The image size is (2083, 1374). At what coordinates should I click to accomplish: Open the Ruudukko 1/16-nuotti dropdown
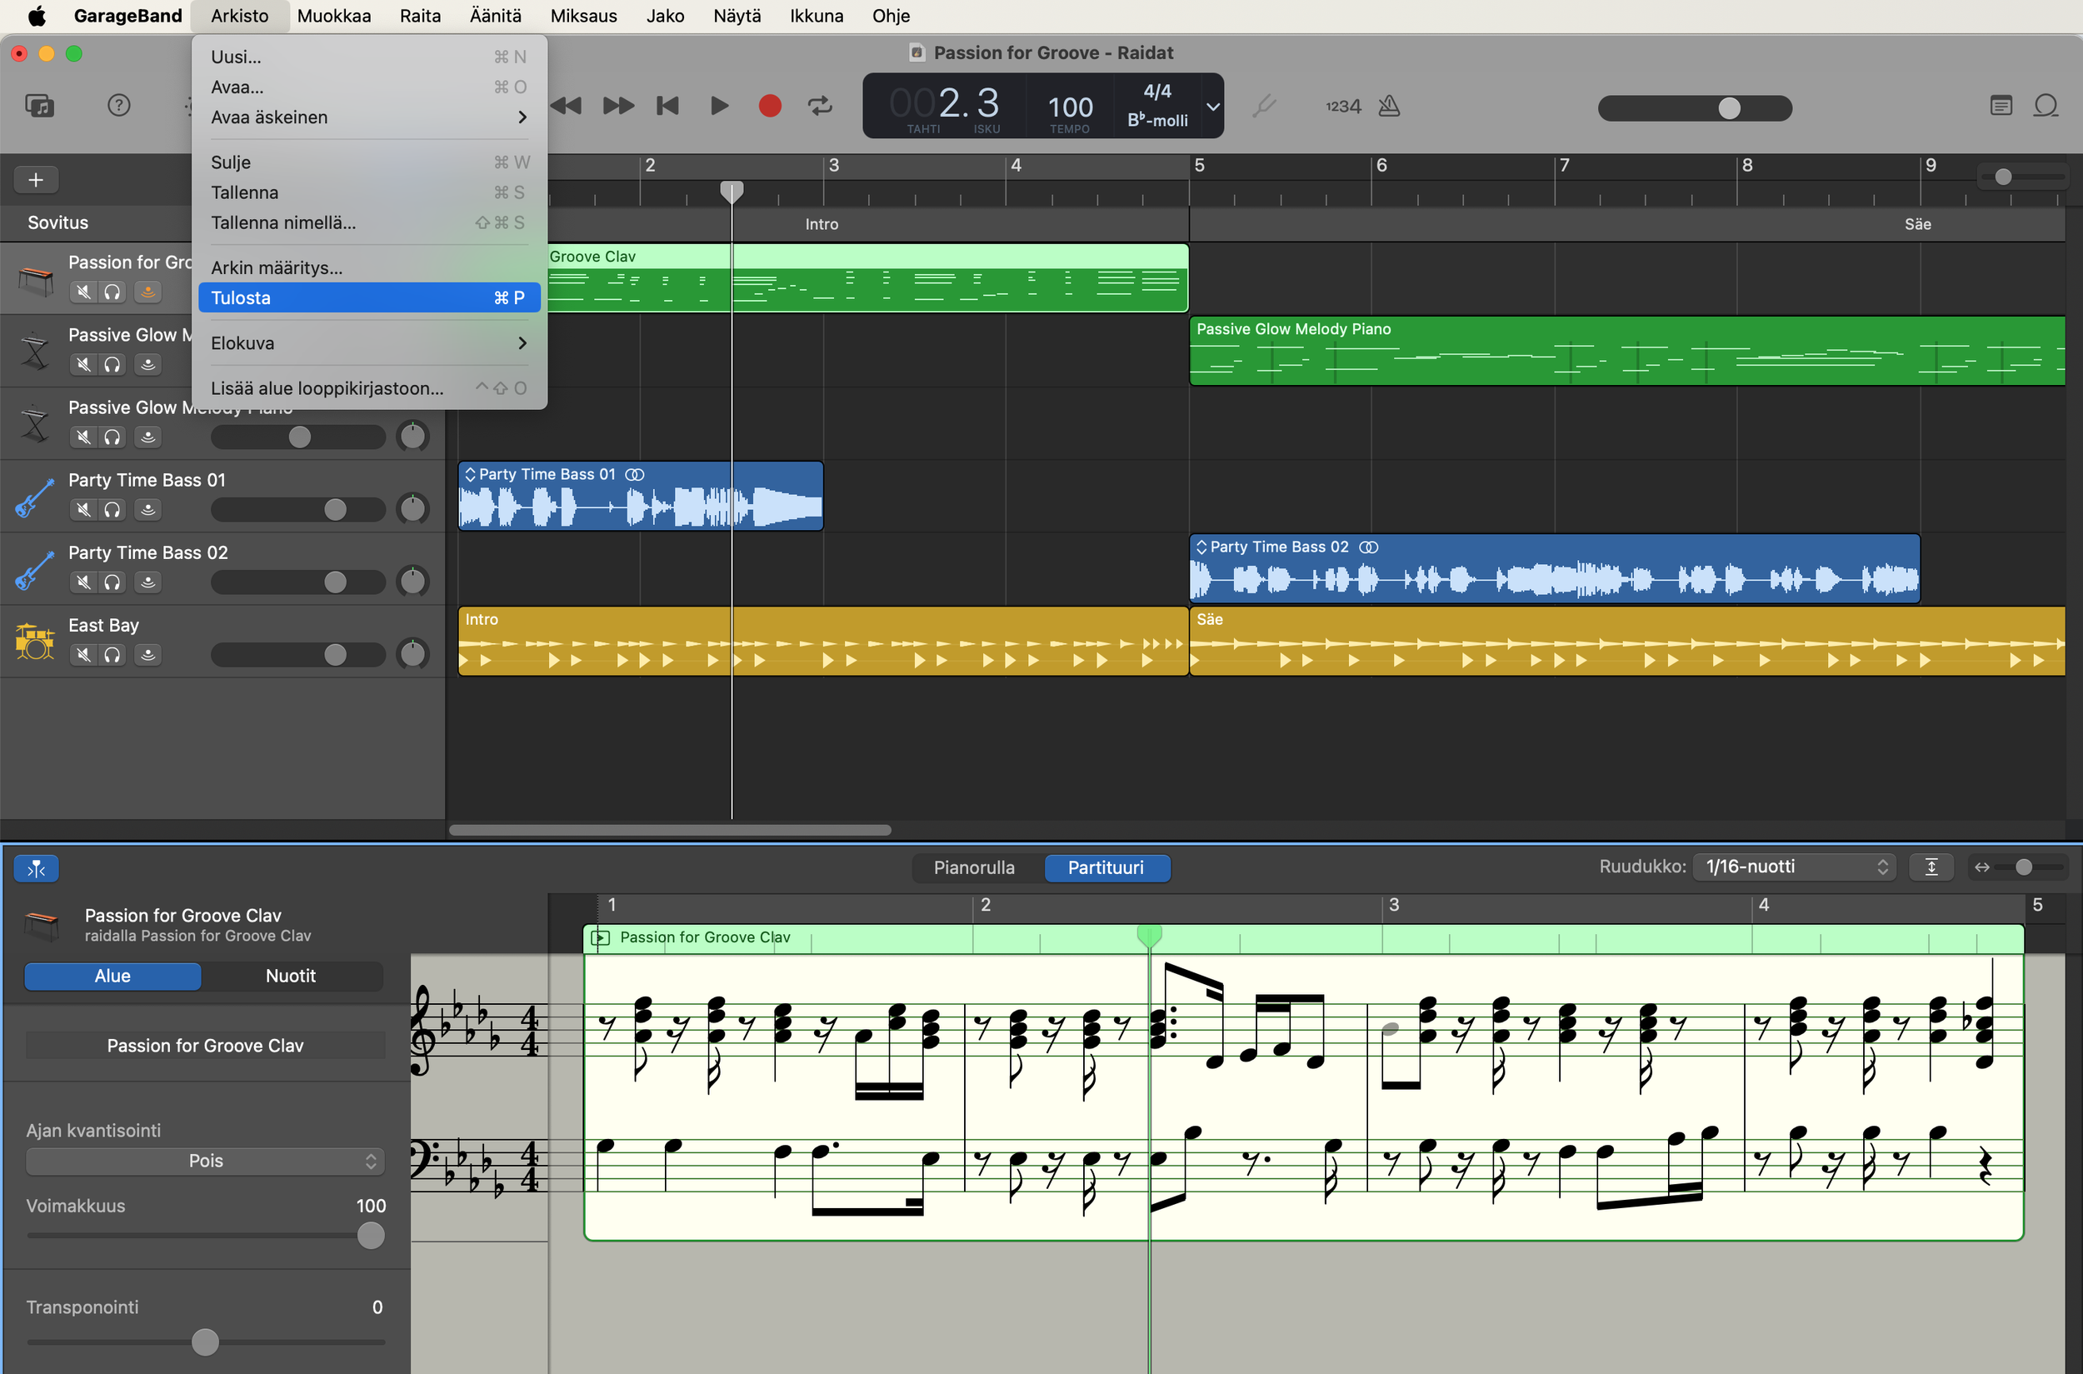tap(1793, 867)
